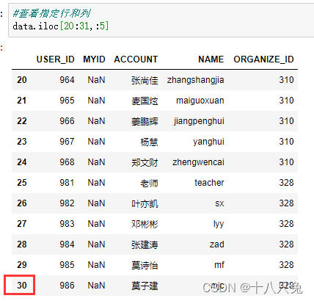Click ORGANIZE_ID 310 in row 24
The width and height of the screenshot is (314, 301).
(286, 162)
